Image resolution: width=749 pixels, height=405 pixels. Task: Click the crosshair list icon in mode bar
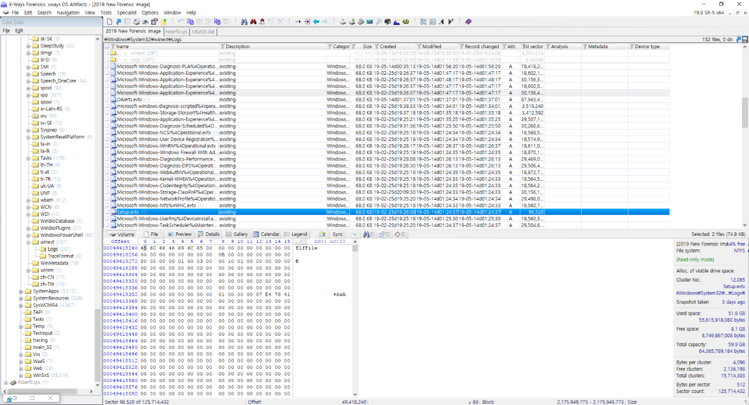coord(400,234)
